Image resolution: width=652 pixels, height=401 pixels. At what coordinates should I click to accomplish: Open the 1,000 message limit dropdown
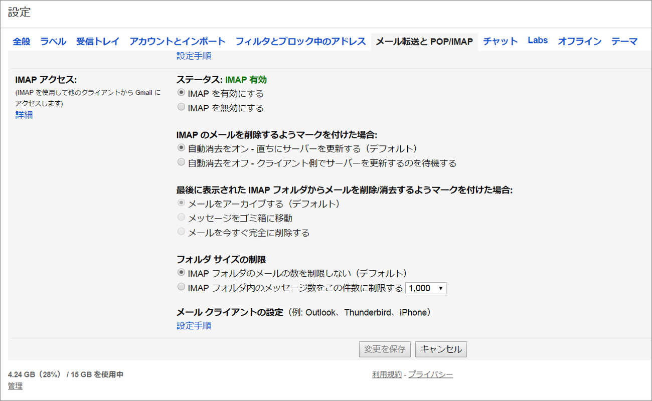[426, 288]
